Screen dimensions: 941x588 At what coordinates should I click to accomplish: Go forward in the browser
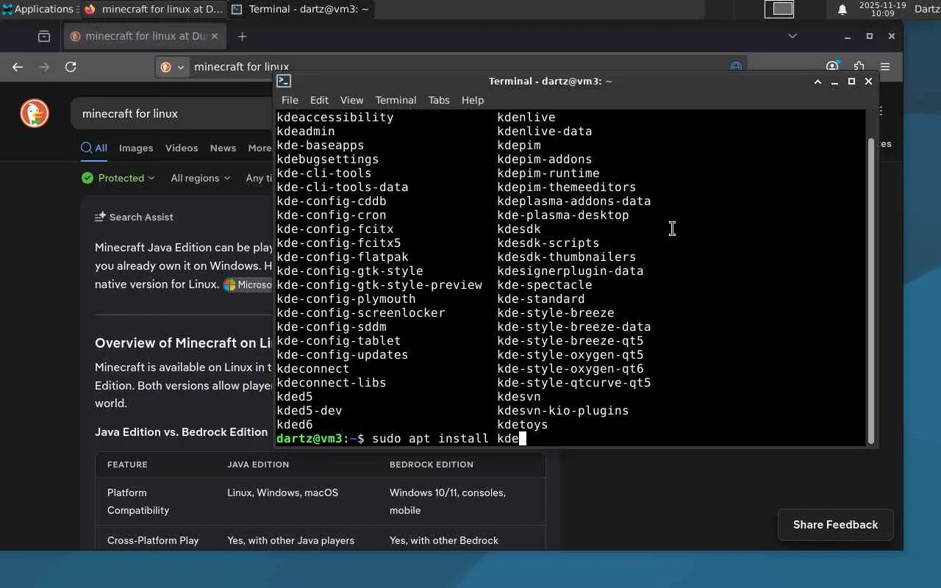coord(44,67)
